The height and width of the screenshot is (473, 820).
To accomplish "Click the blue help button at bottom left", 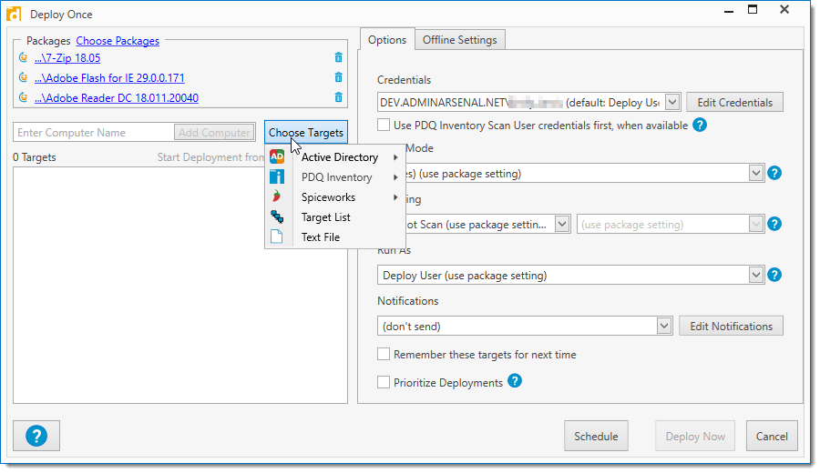I will (x=36, y=436).
